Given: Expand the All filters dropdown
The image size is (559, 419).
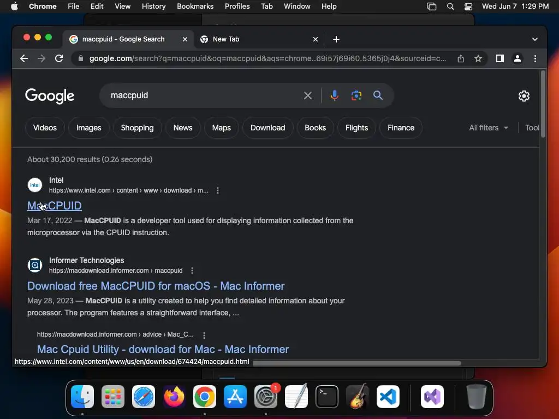Looking at the screenshot, I should tap(489, 128).
